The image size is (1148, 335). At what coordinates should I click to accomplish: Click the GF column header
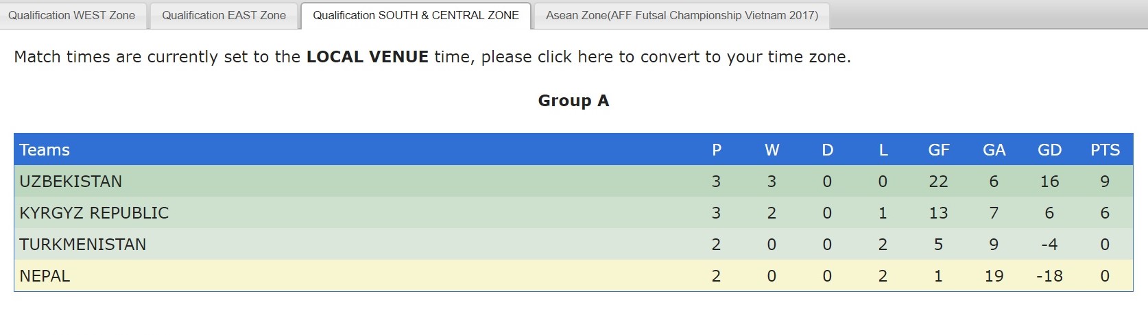(938, 150)
